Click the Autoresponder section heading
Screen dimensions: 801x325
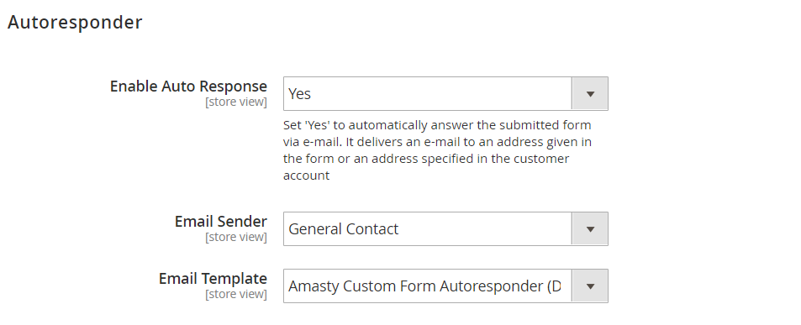click(75, 23)
